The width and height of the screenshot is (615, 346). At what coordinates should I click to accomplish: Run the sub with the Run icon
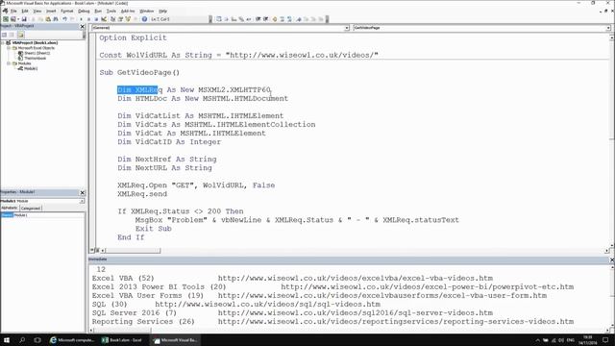pyautogui.click(x=81, y=19)
